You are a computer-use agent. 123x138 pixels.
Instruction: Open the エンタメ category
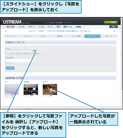coord(41,27)
